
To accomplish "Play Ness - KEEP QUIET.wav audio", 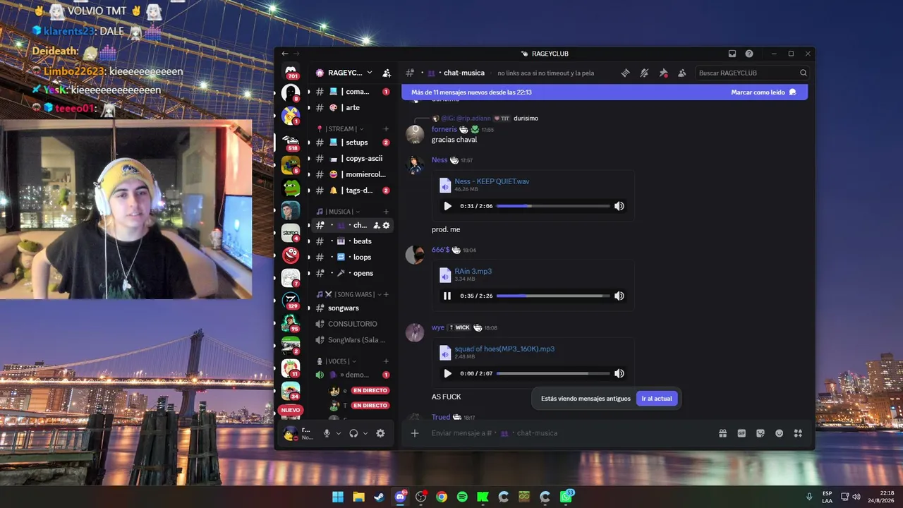I will (x=447, y=206).
